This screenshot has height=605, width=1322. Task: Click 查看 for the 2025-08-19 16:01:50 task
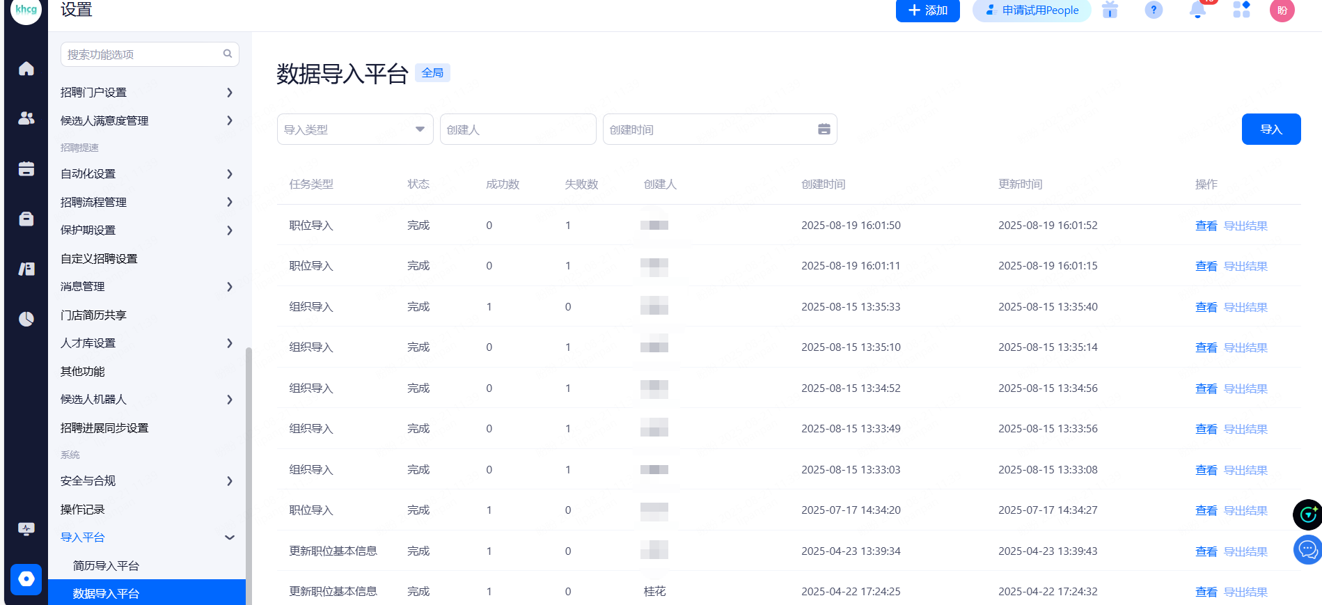(x=1206, y=226)
